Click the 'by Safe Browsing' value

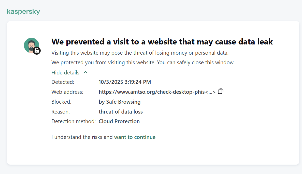(120, 102)
